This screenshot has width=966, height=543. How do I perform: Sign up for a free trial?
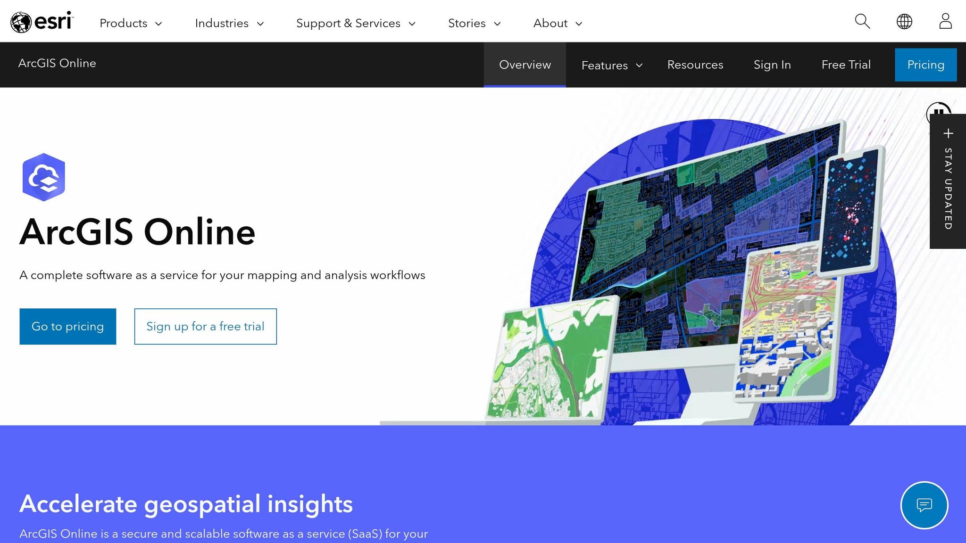(205, 326)
